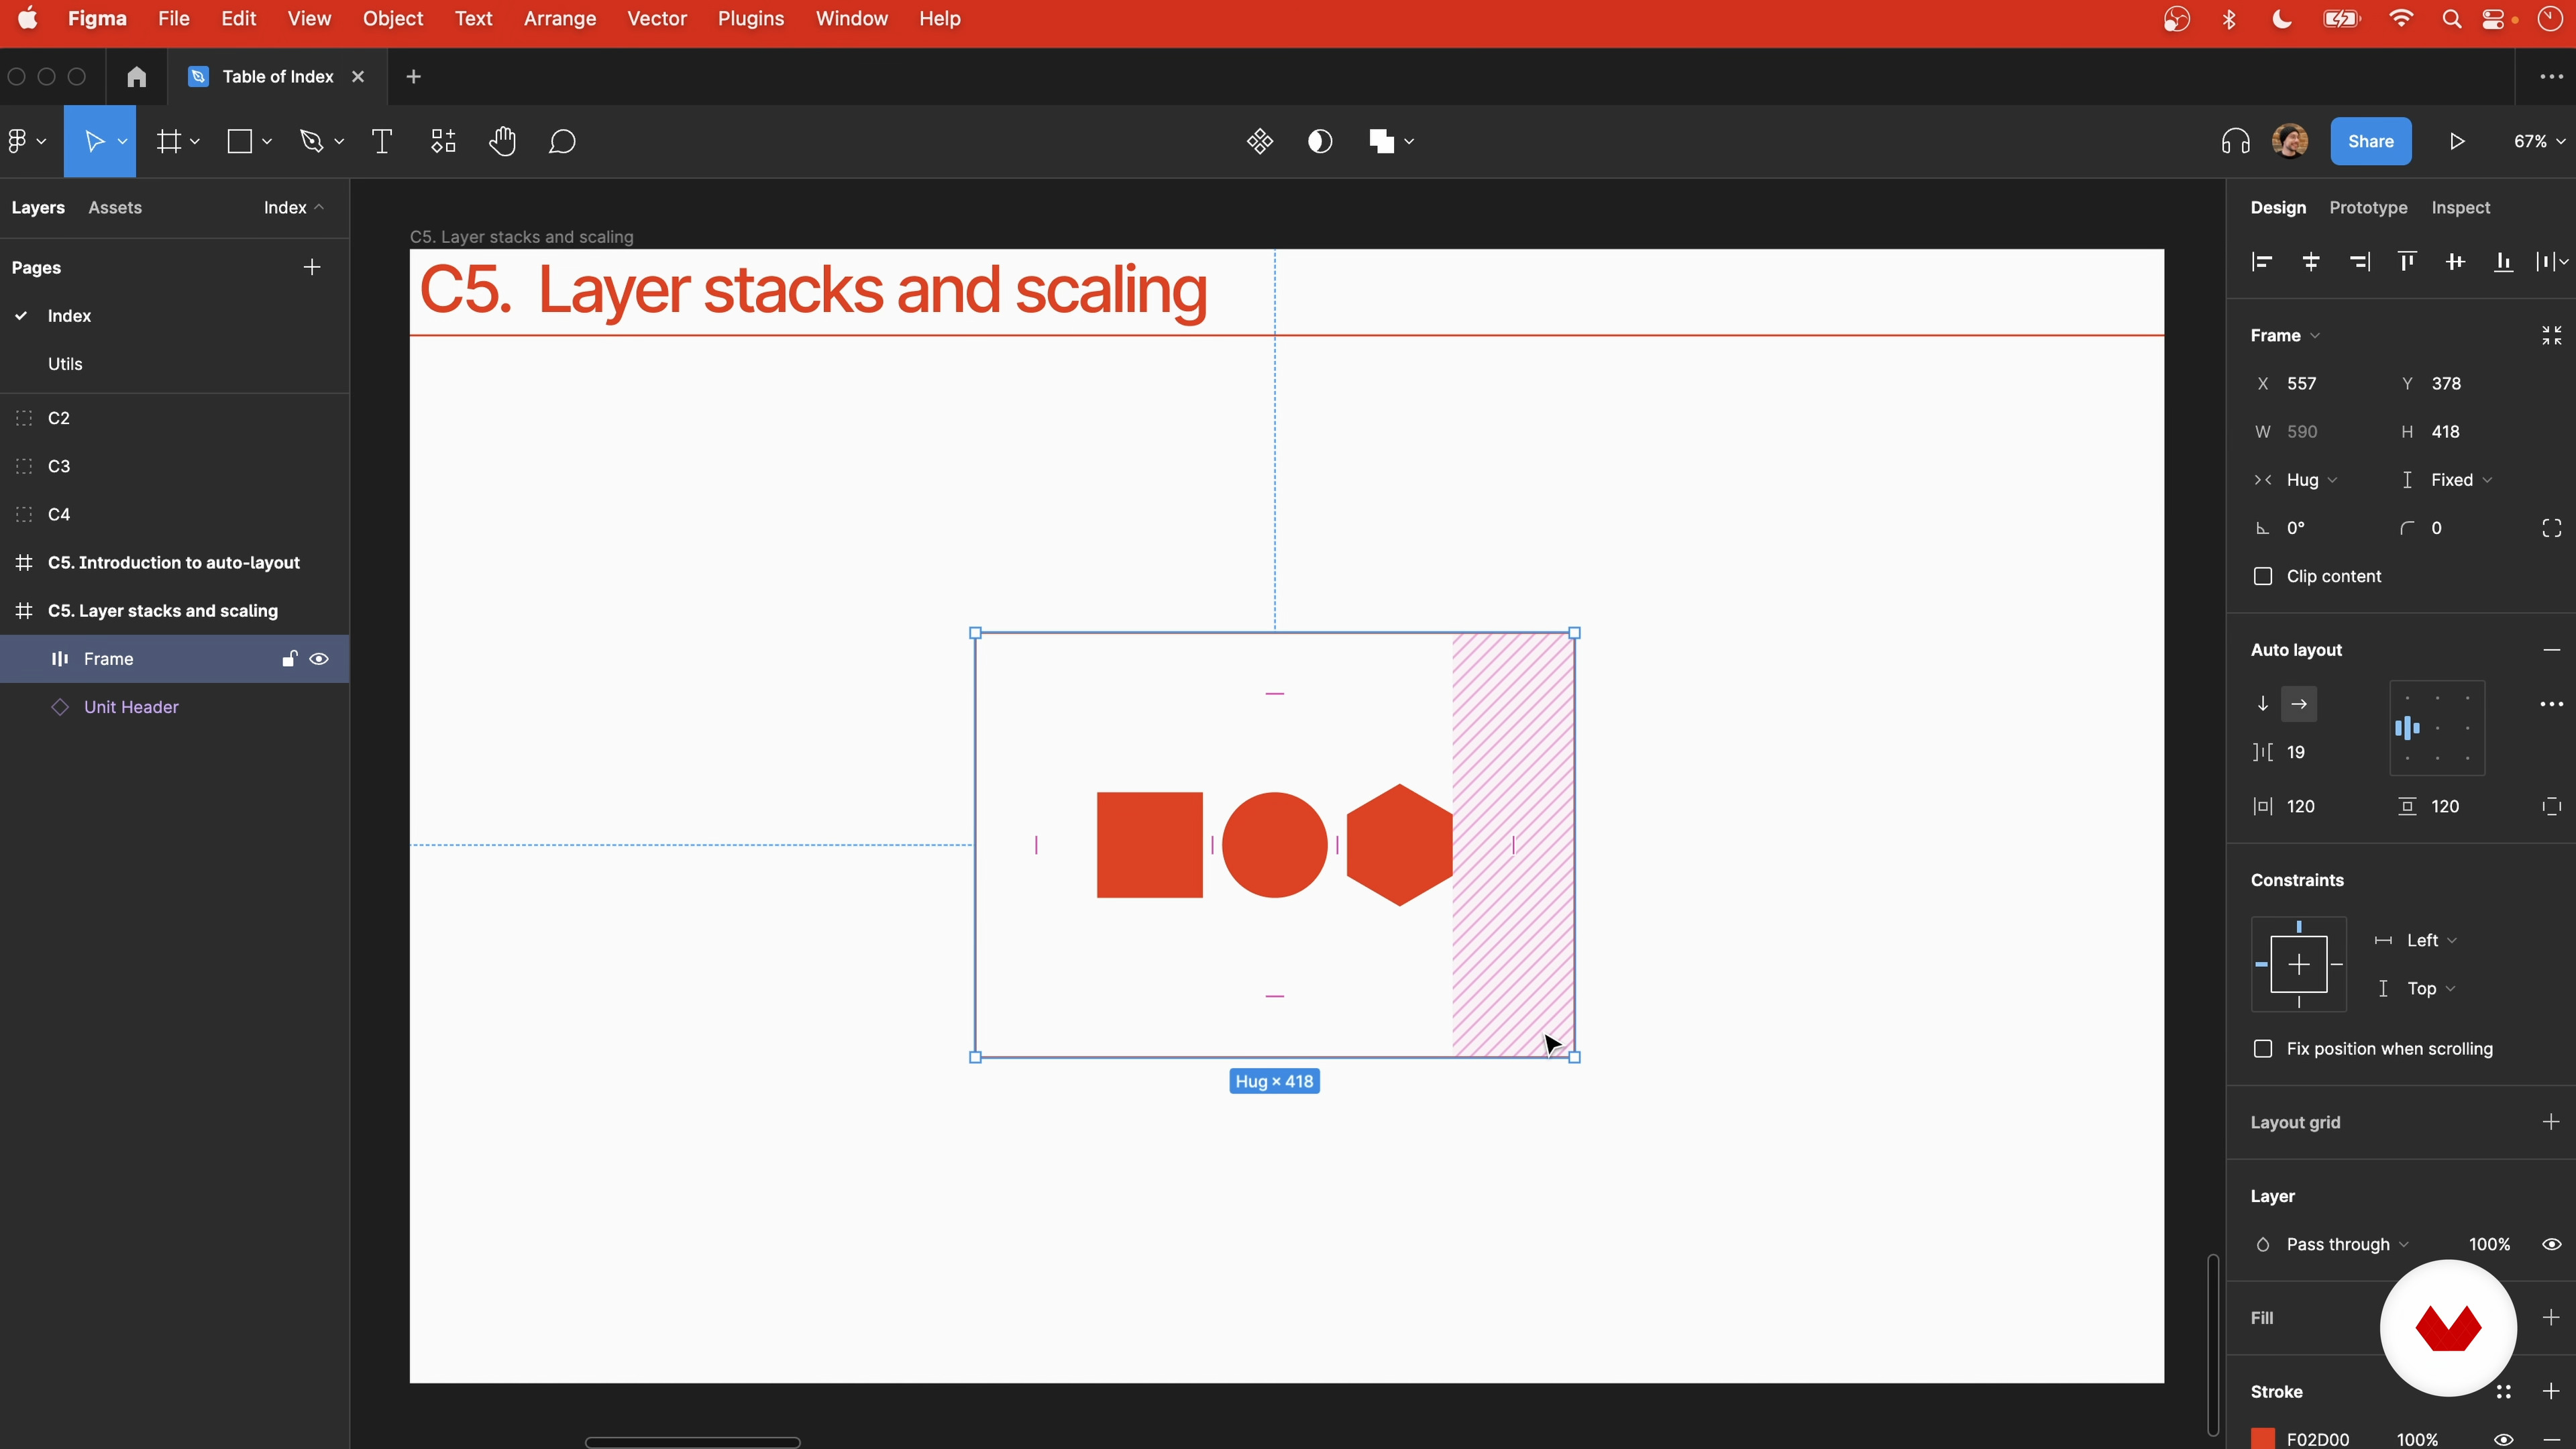Select the Text tool
Viewport: 2576px width, 1449px height.
click(382, 141)
